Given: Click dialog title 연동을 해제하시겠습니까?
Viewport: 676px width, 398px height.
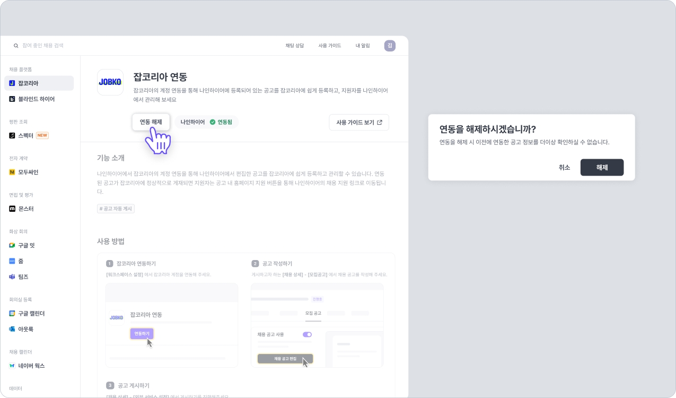Looking at the screenshot, I should [488, 129].
